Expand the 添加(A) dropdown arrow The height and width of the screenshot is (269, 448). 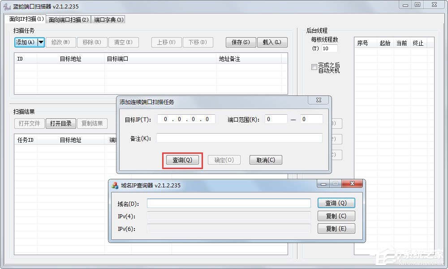[41, 42]
